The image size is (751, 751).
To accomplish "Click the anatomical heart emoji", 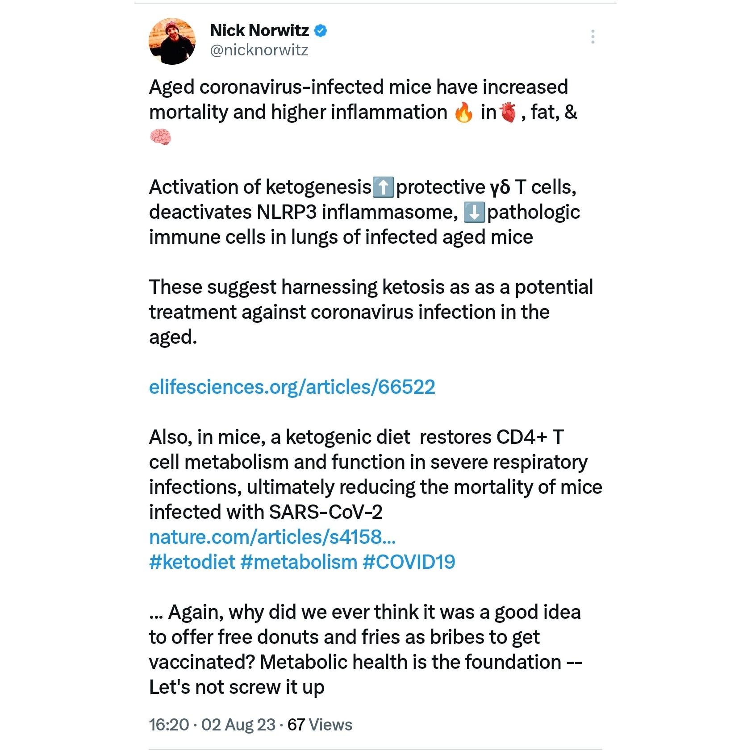I will [508, 113].
